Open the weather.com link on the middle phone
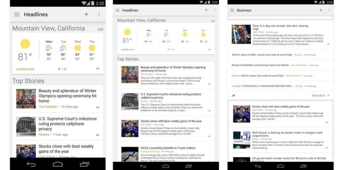The height and width of the screenshot is (170, 344). pyautogui.click(x=128, y=50)
